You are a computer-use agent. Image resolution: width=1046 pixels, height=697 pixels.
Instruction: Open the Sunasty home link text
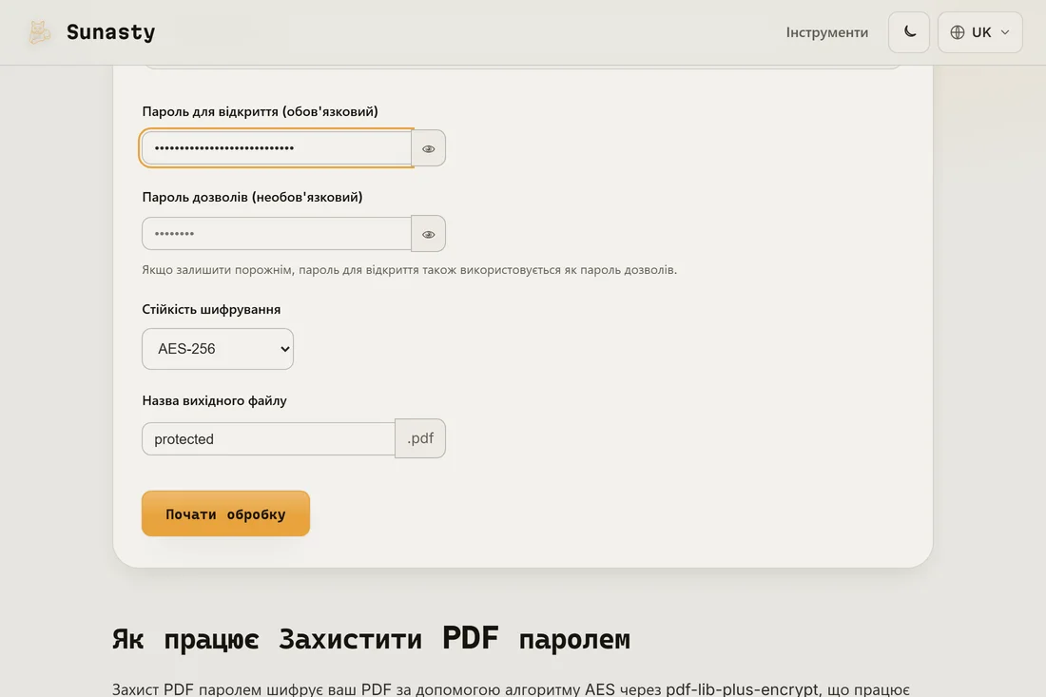pyautogui.click(x=110, y=32)
